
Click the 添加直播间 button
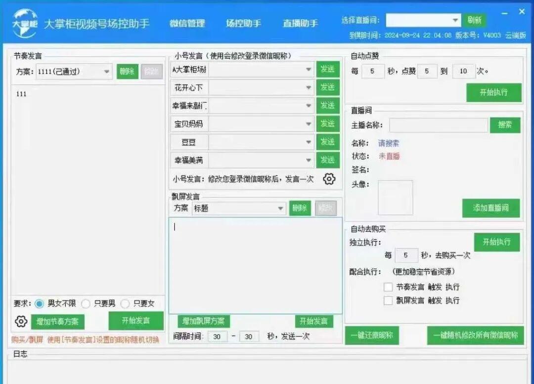coord(491,209)
